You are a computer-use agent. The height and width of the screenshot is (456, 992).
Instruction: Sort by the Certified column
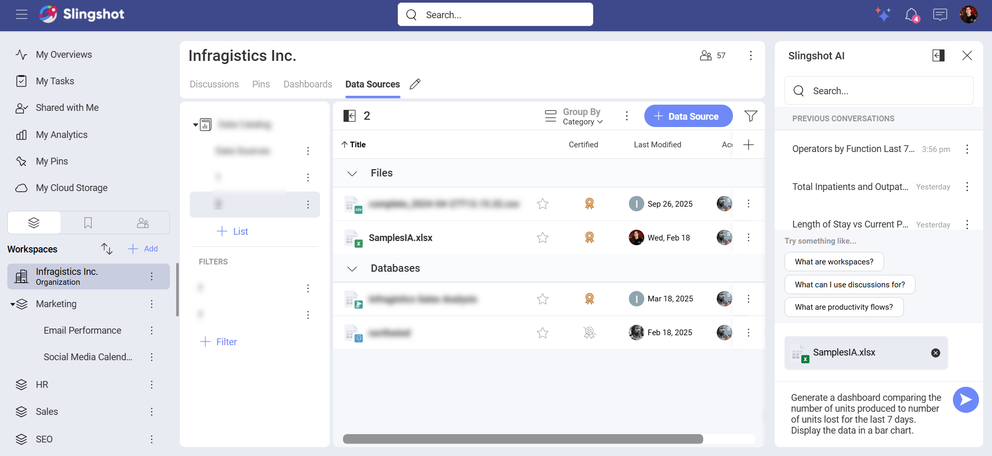[583, 145]
